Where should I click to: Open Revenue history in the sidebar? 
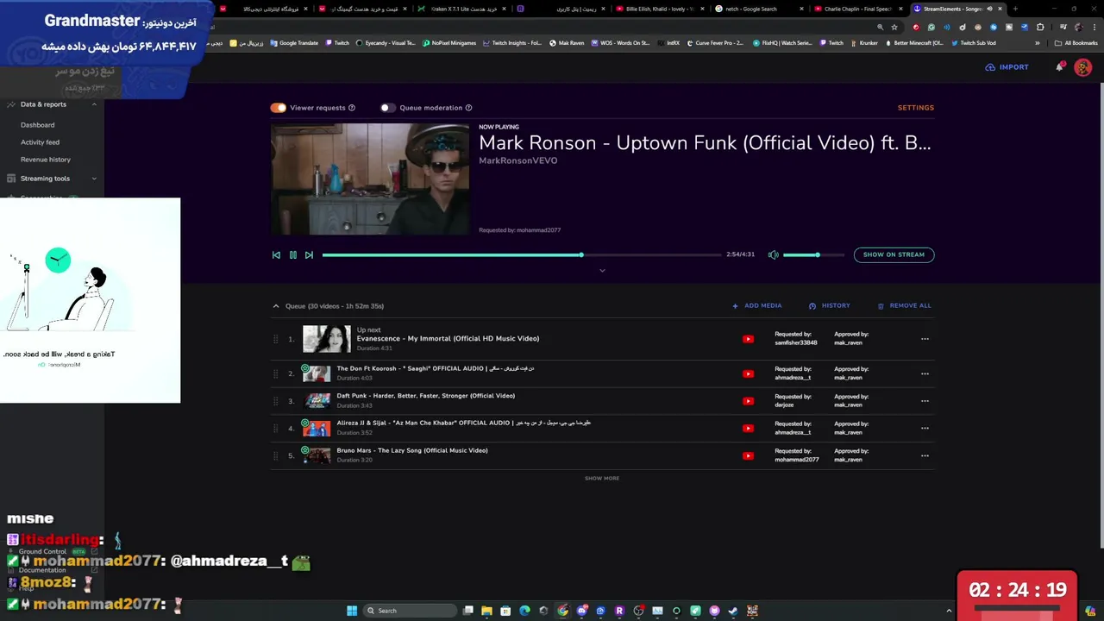46,160
